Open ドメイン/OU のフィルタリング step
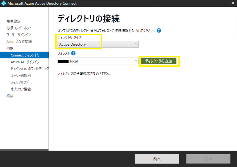The height and width of the screenshot is (167, 237). coord(30,69)
